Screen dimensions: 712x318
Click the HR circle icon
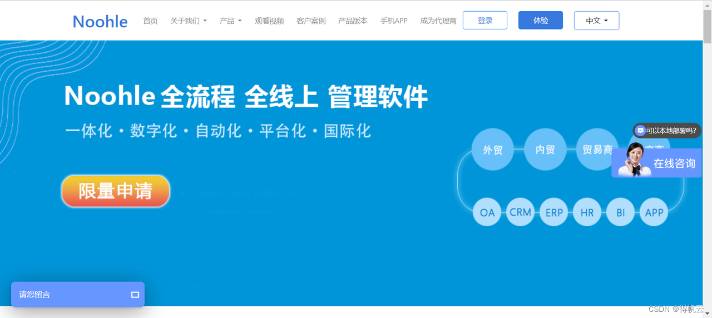click(587, 212)
